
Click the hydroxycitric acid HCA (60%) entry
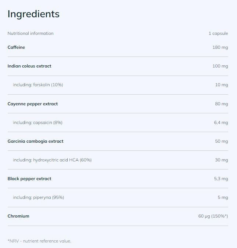52,160
